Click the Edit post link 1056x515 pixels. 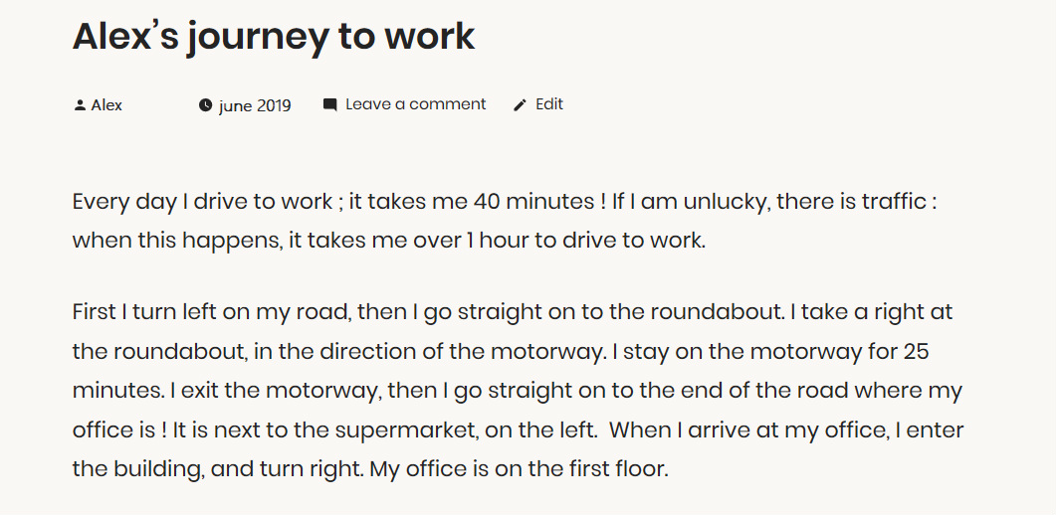tap(549, 104)
